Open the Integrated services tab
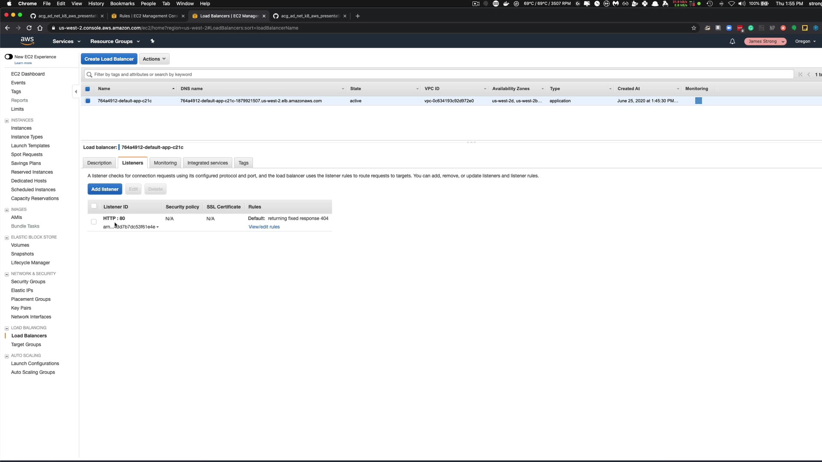The width and height of the screenshot is (822, 462). tap(207, 163)
